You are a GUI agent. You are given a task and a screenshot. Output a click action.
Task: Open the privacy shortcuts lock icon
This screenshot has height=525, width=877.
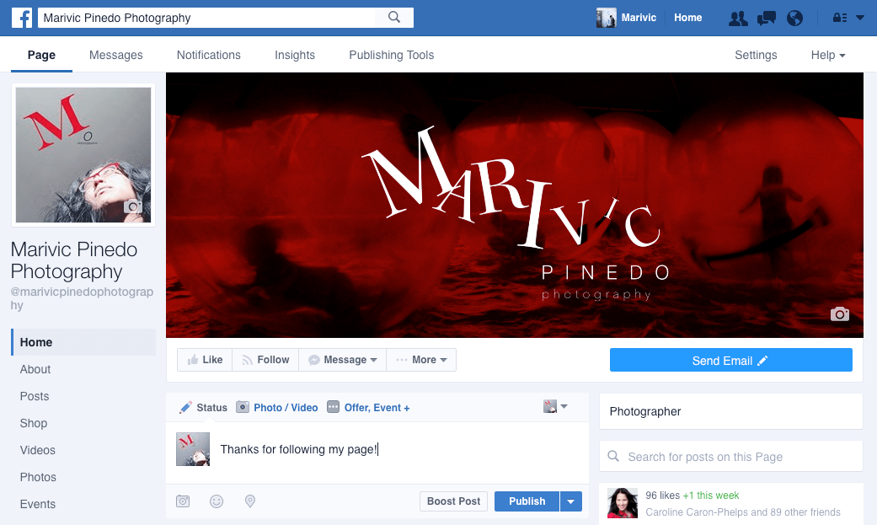pos(840,18)
